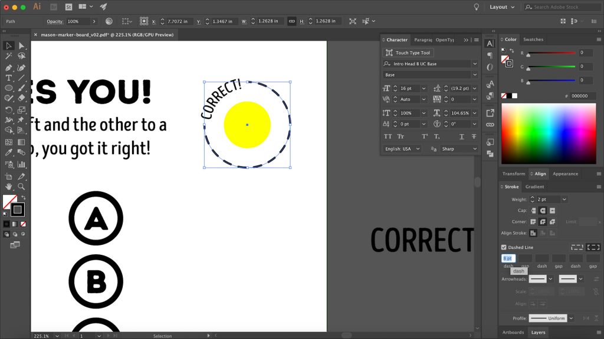Viewport: 604px width, 339px height.
Task: Pick the Scale tool
Action: tap(22, 110)
